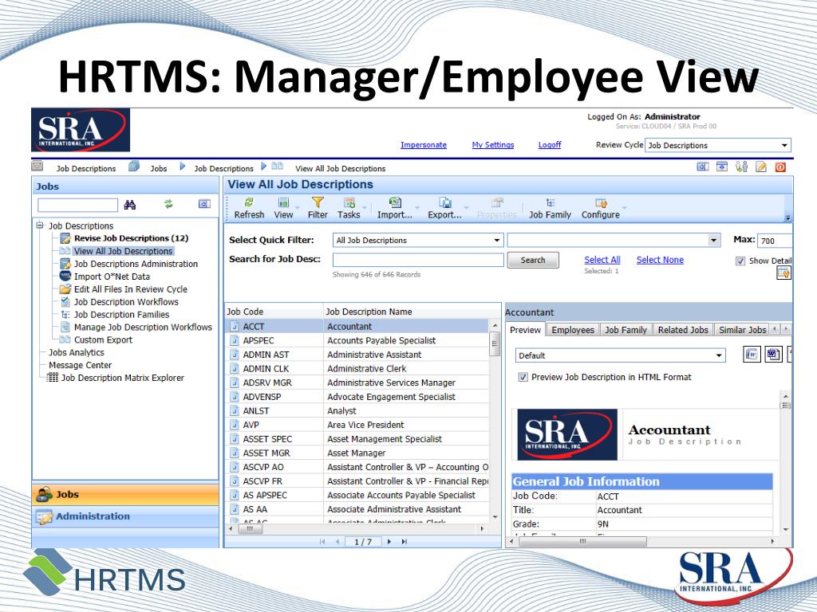This screenshot has height=612, width=817.
Task: Click the folder icon for Edit All Files
Action: (65, 288)
